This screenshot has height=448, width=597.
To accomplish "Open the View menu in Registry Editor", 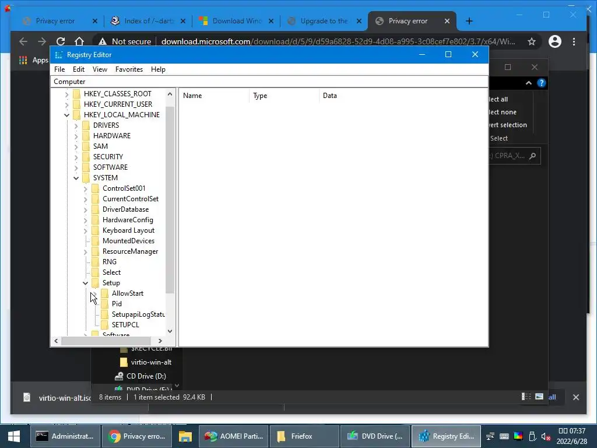I will pyautogui.click(x=100, y=69).
